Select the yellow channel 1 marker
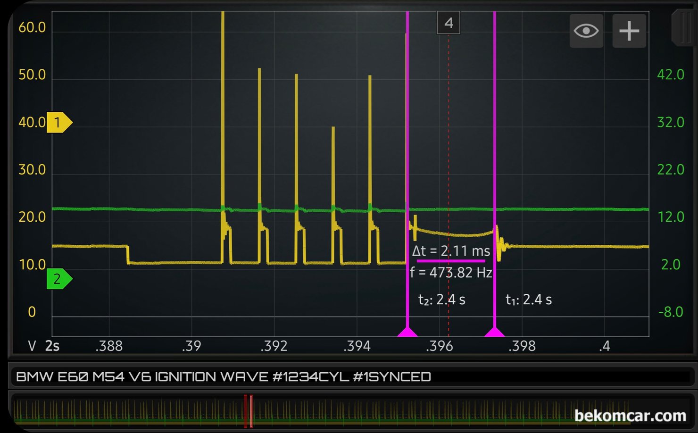 58,123
